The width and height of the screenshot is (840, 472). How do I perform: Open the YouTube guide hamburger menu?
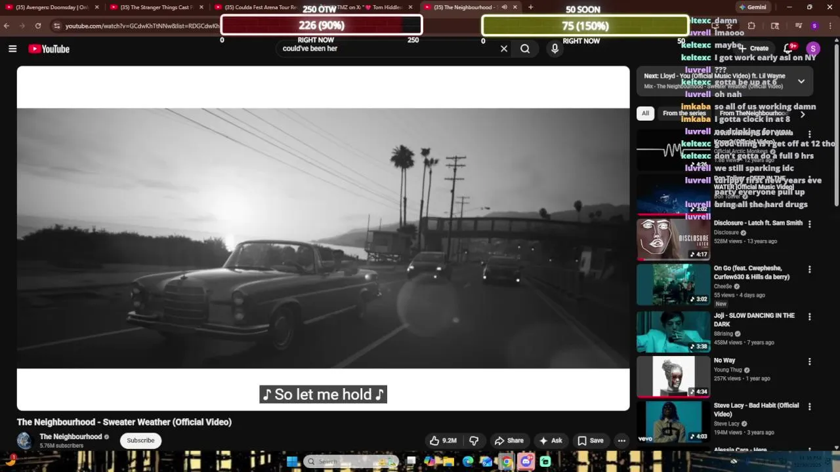(x=12, y=49)
